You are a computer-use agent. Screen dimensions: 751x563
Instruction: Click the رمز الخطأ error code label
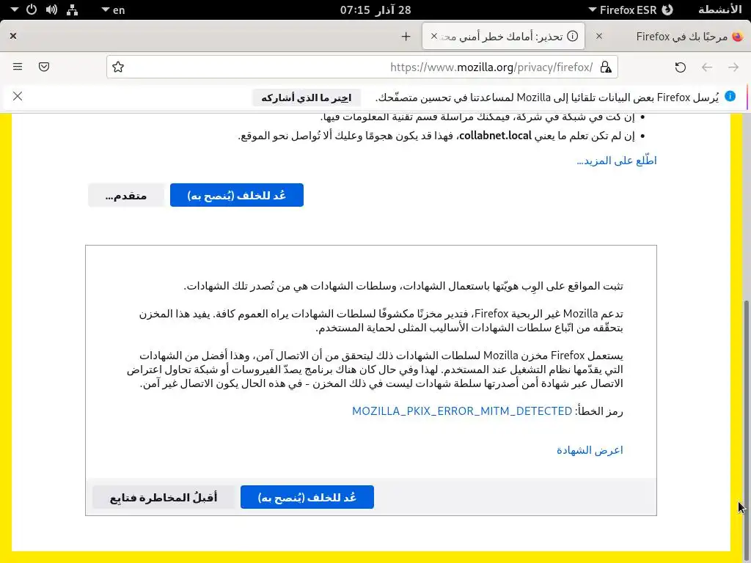click(600, 411)
